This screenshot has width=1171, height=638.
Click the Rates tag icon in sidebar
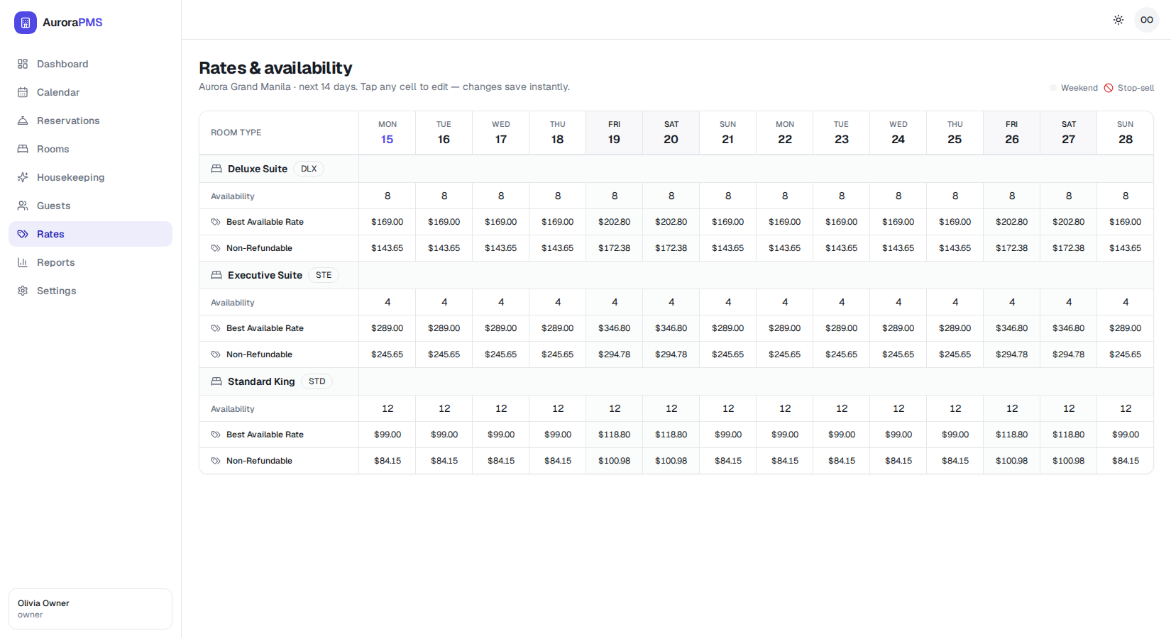pyautogui.click(x=23, y=234)
